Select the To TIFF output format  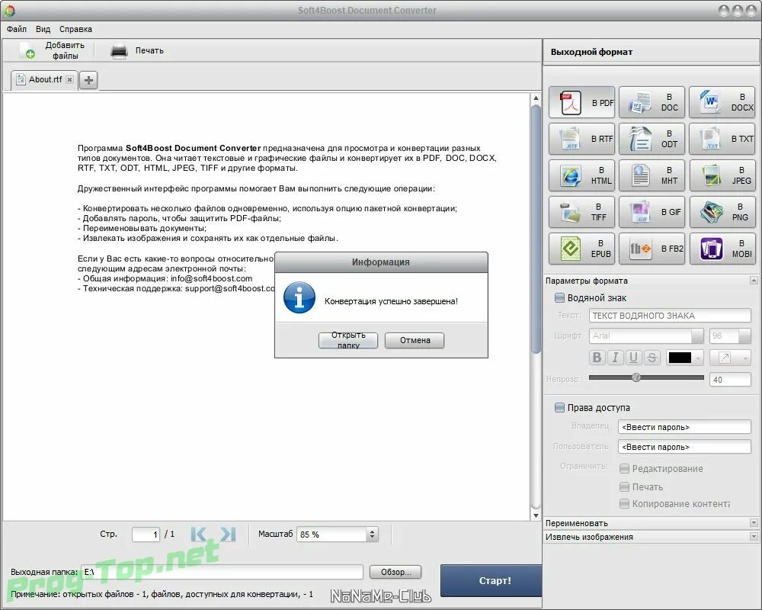(581, 212)
